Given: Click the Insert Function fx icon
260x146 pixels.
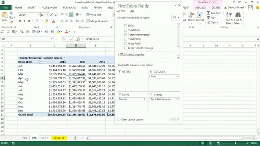Looking at the screenshot, I should [78, 39].
